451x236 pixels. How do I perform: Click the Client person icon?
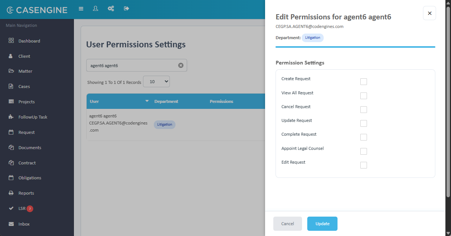11,56
